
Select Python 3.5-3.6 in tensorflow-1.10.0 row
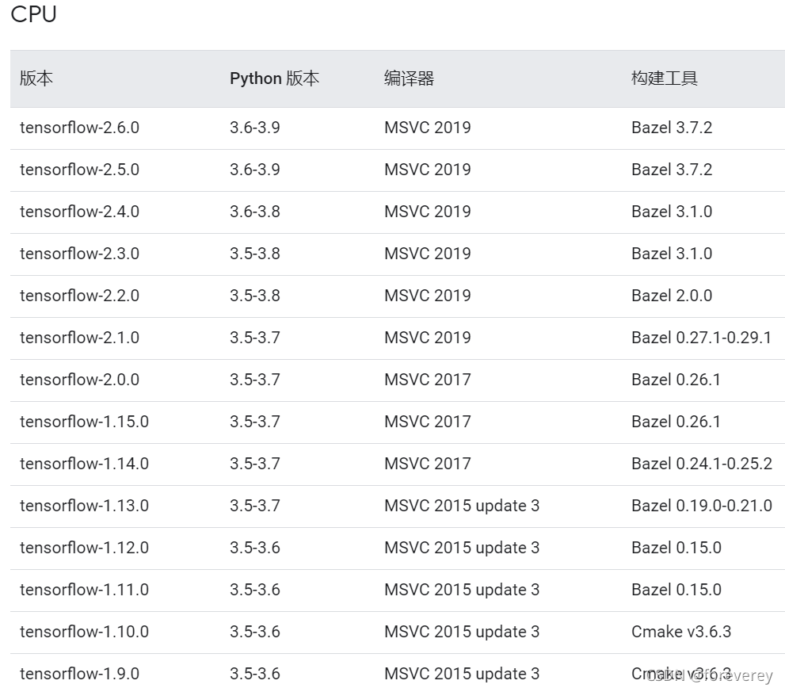click(255, 633)
